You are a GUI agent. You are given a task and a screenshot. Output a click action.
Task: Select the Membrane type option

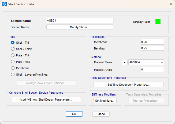coord(13,68)
